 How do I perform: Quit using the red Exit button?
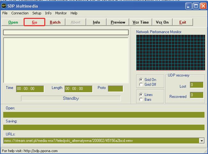click(183, 22)
